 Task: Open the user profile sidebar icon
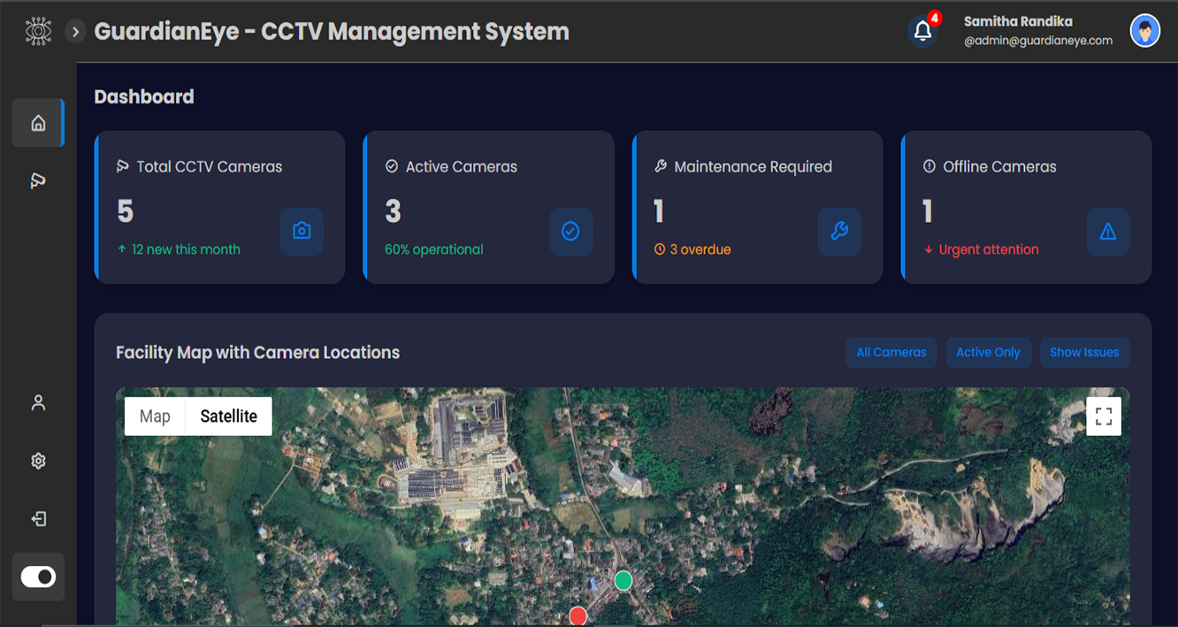click(x=38, y=402)
